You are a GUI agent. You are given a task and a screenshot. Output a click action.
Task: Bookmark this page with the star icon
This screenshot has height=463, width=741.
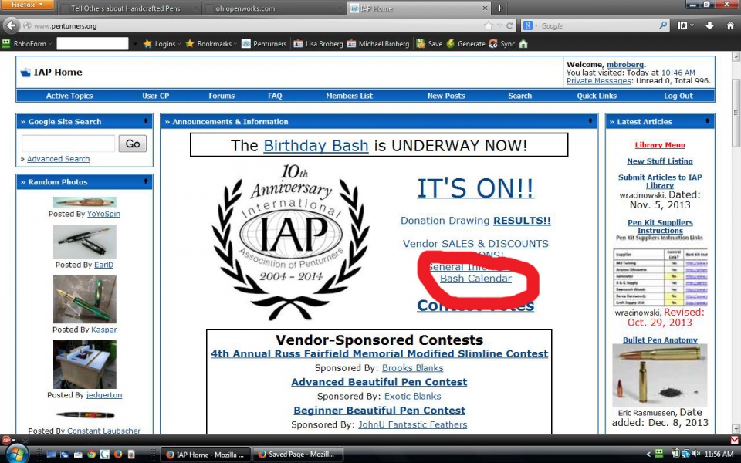[x=489, y=25]
